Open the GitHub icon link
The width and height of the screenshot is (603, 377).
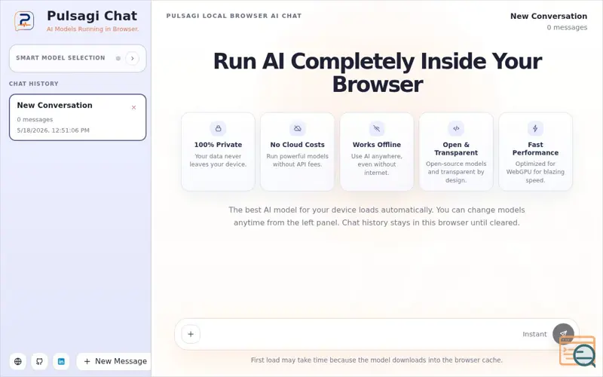point(40,361)
